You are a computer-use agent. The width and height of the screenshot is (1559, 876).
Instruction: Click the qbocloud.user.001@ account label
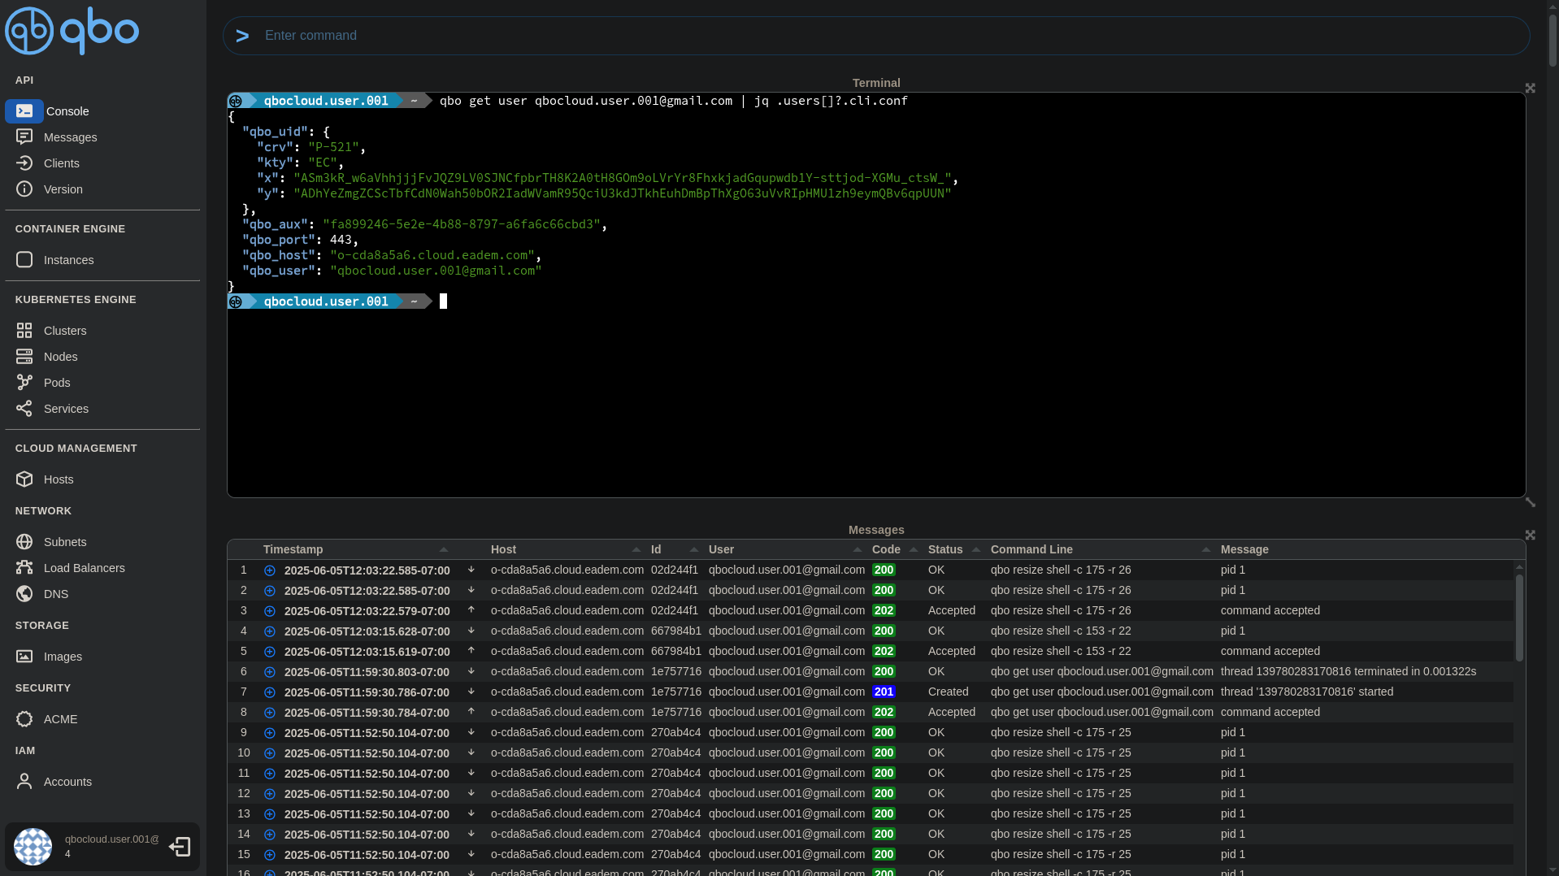(112, 839)
